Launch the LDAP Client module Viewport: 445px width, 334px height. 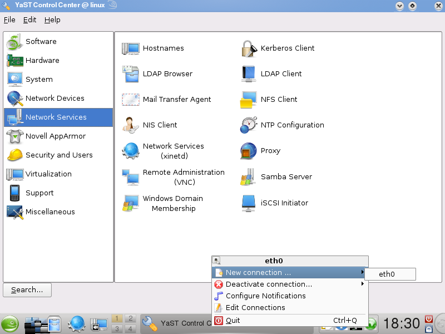(271, 74)
